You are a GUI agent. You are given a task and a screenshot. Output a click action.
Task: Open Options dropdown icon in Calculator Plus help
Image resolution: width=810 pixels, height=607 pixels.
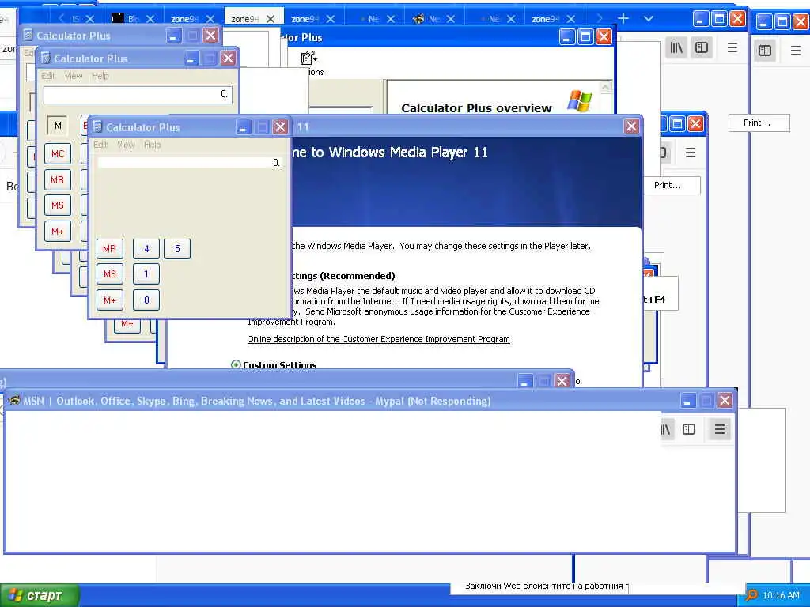tap(309, 57)
